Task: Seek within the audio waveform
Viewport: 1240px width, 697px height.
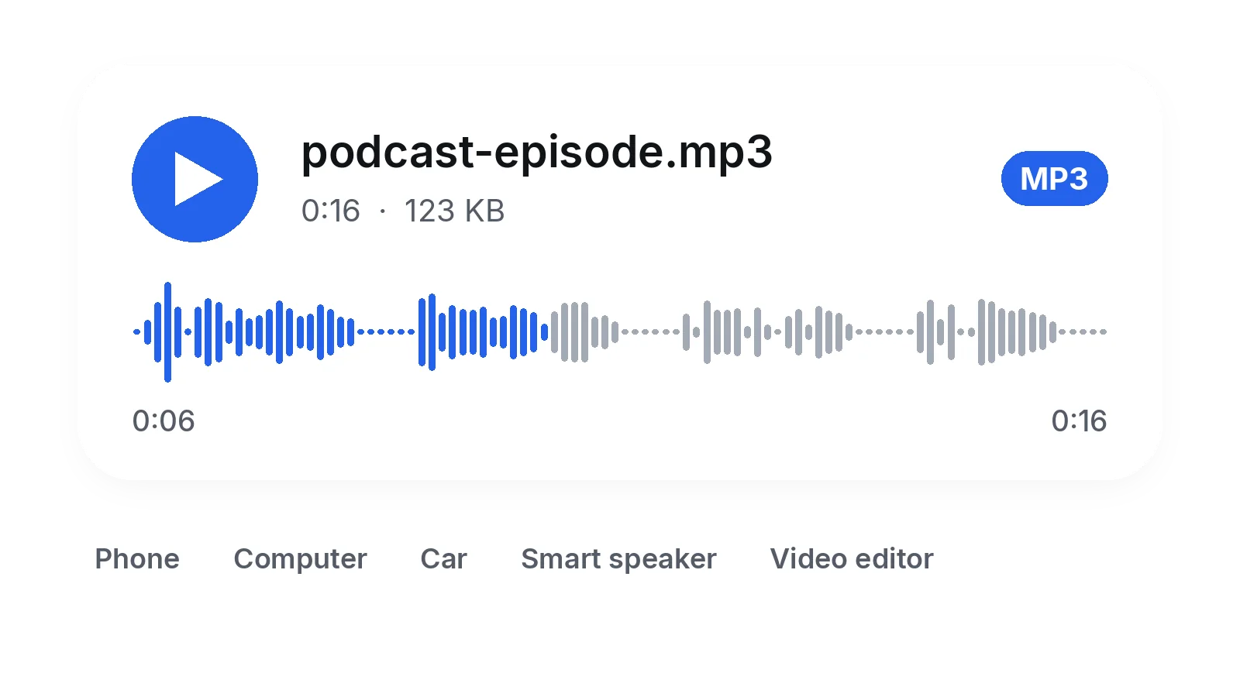Action: click(620, 331)
